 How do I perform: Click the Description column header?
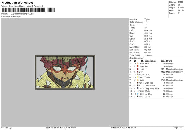(150, 61)
